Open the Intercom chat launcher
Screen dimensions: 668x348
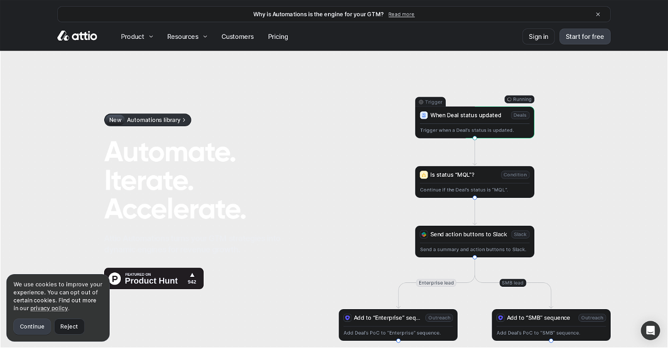tap(650, 330)
